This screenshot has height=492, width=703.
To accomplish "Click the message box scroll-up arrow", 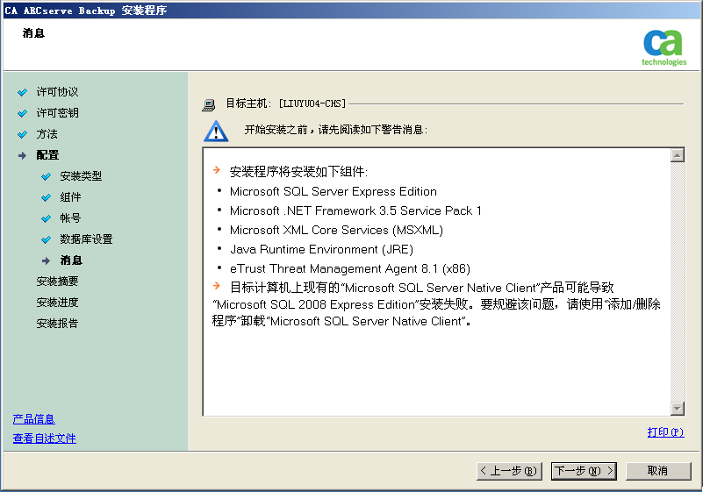I will [x=677, y=155].
